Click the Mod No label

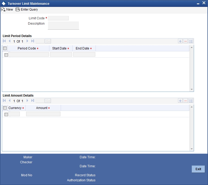(x=27, y=175)
